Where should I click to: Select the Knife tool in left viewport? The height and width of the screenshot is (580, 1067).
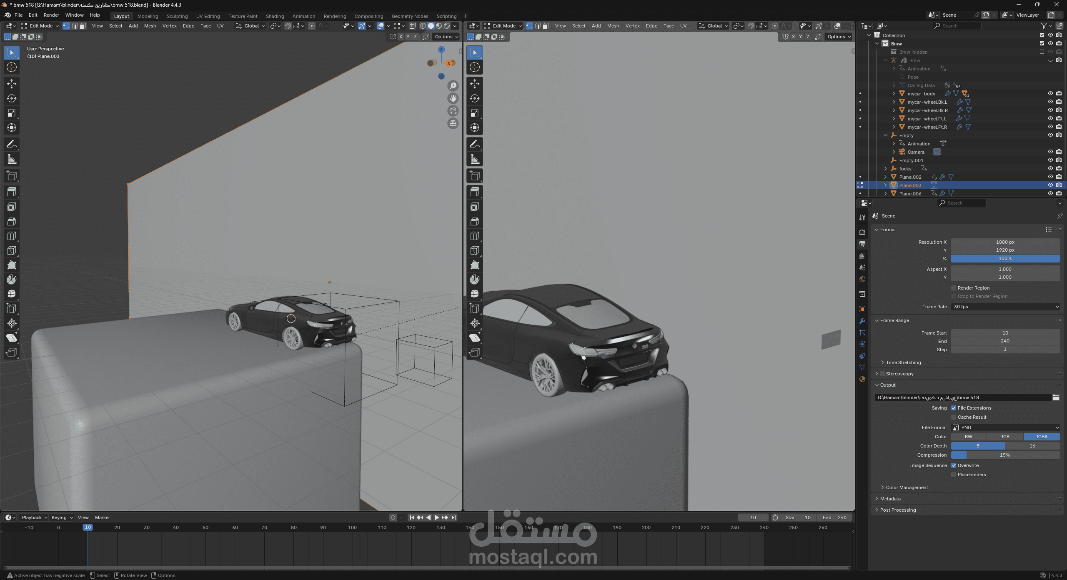12,250
